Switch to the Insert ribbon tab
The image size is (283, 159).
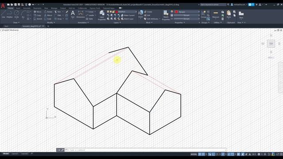coord(18,8)
